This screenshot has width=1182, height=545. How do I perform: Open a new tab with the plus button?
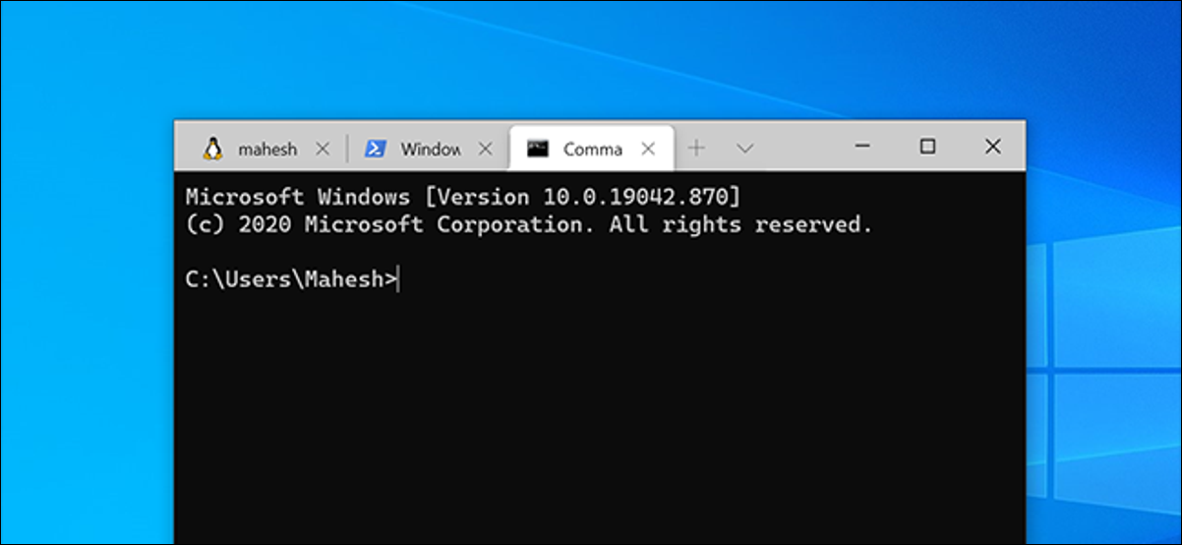point(696,149)
